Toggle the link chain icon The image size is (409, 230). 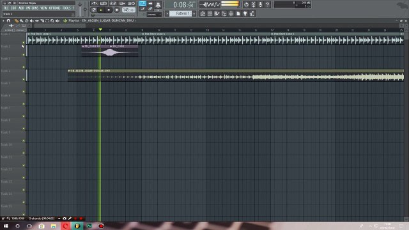[x=150, y=9]
